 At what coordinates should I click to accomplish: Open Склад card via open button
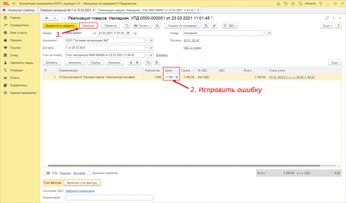click(269, 33)
